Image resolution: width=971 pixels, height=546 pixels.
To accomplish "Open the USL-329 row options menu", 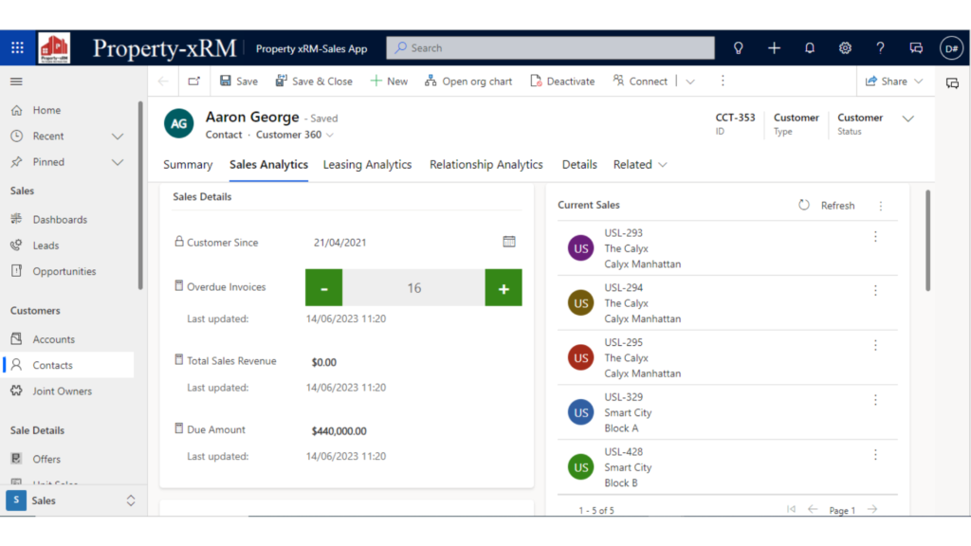I will pyautogui.click(x=875, y=400).
